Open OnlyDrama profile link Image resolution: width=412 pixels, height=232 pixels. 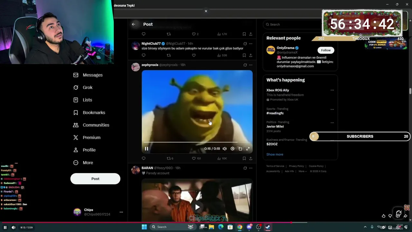[285, 48]
